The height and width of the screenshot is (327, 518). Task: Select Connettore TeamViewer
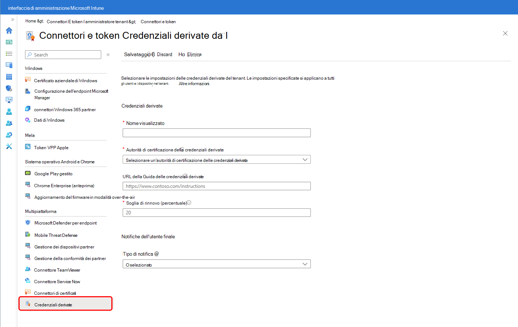(x=57, y=270)
